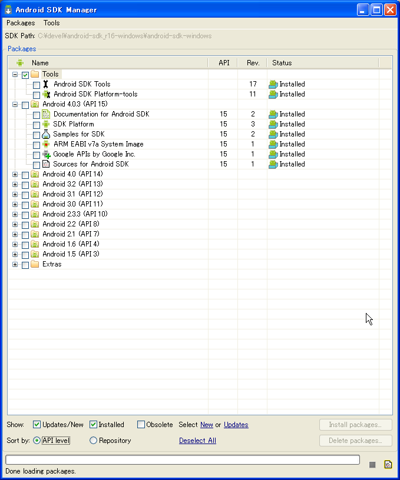Screen dimensions: 400x480
Task: Click the android icon in the Name column header
Action: (x=20, y=63)
